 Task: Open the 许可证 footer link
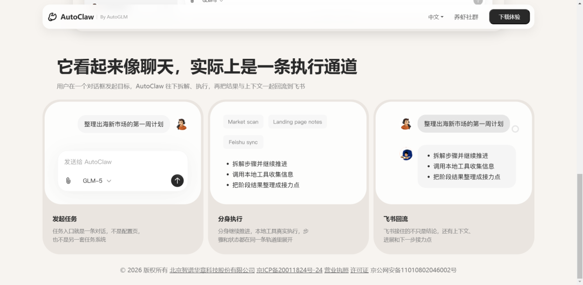pos(359,270)
